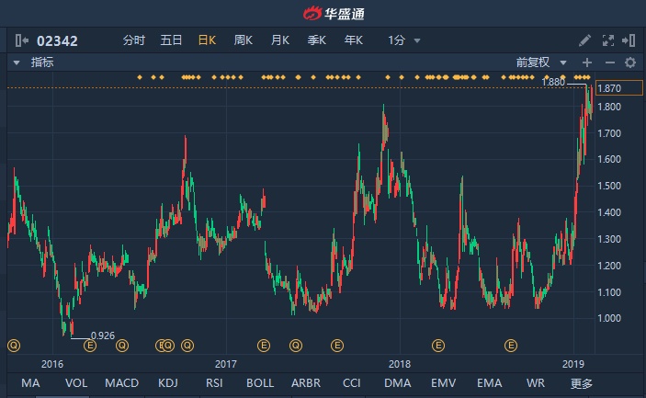646x398 pixels.
Task: Click the panel exit arrow icon at top right
Action: [629, 40]
